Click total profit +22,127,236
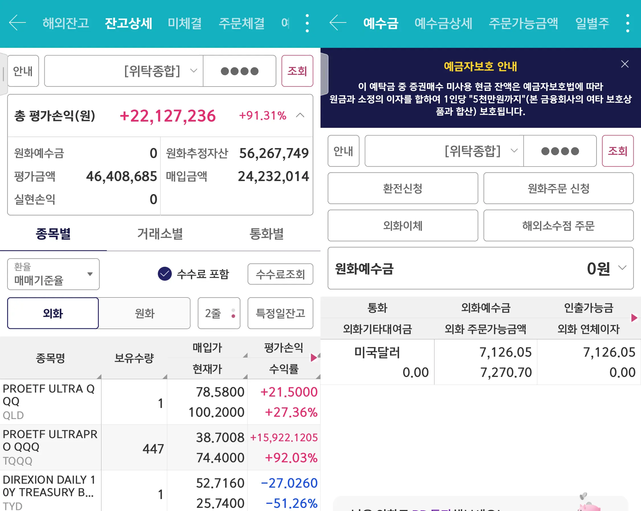The height and width of the screenshot is (511, 641). click(x=168, y=116)
